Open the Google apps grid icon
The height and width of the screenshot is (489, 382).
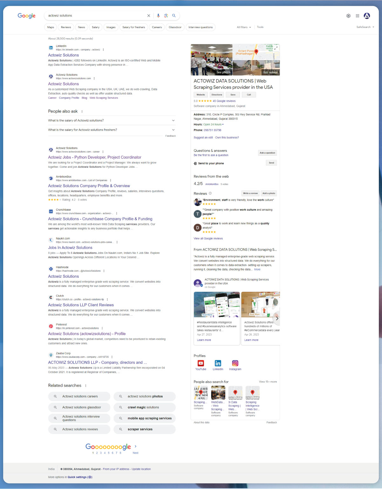[358, 16]
